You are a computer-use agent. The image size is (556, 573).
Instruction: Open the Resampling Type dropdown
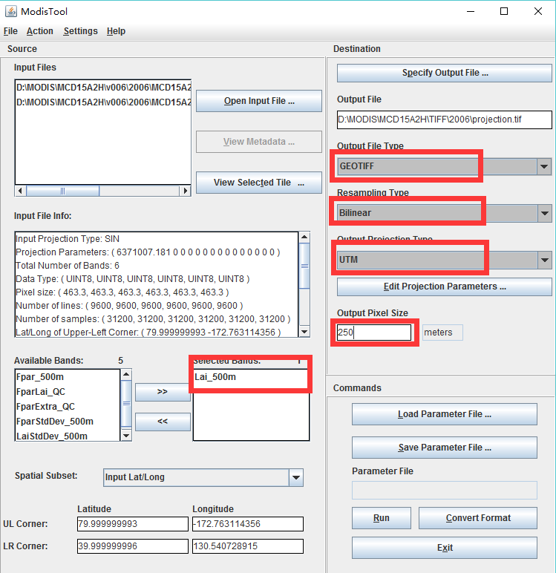tap(545, 214)
